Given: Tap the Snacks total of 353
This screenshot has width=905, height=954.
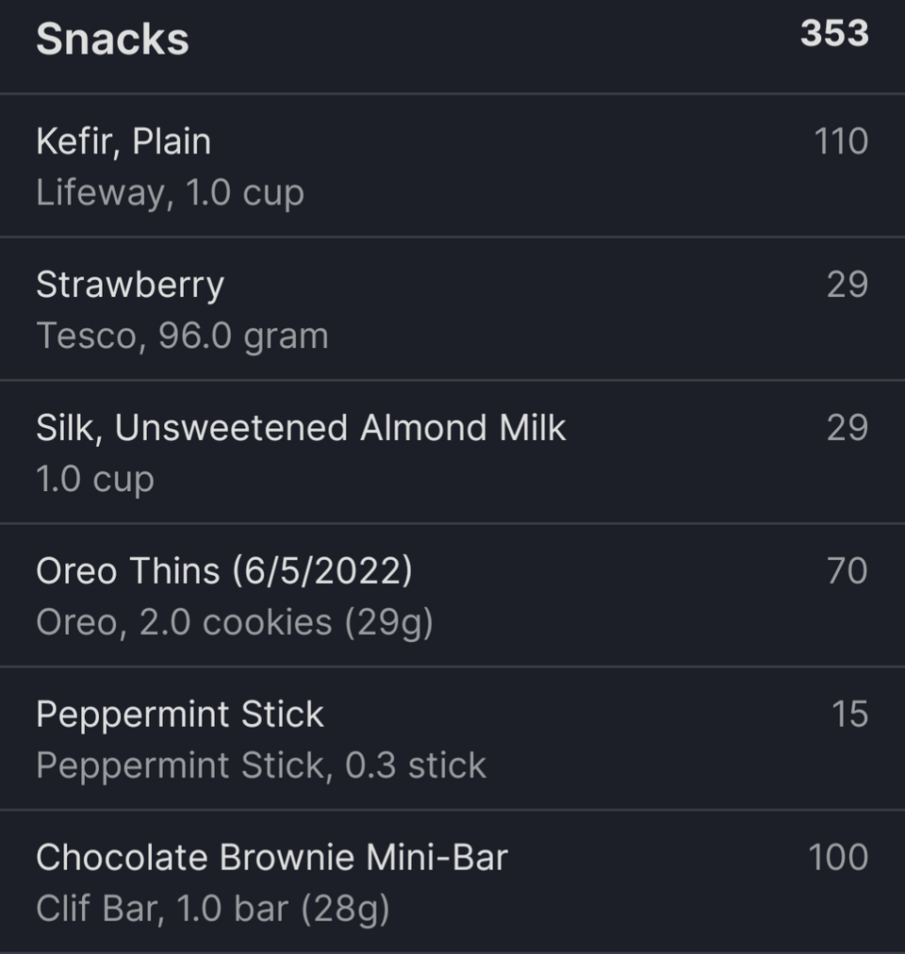Looking at the screenshot, I should tap(834, 33).
